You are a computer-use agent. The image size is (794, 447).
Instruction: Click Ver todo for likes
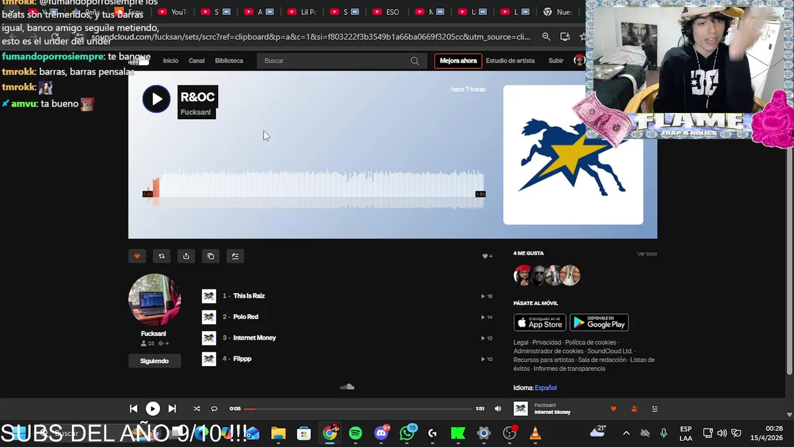point(646,254)
